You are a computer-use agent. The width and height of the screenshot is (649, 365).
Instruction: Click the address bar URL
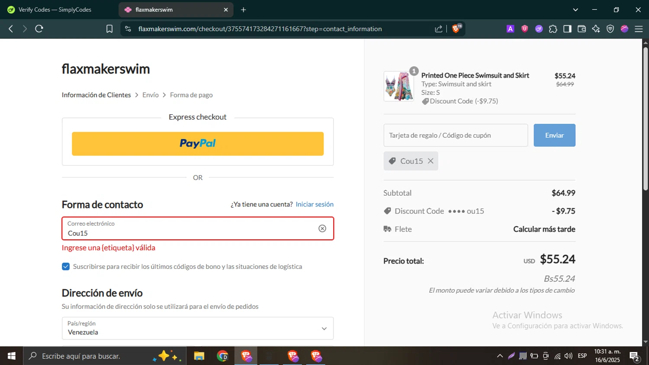pyautogui.click(x=260, y=29)
